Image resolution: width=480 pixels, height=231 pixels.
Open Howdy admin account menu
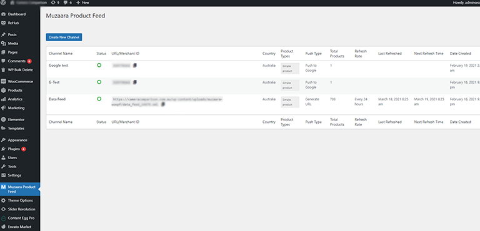[x=466, y=2]
